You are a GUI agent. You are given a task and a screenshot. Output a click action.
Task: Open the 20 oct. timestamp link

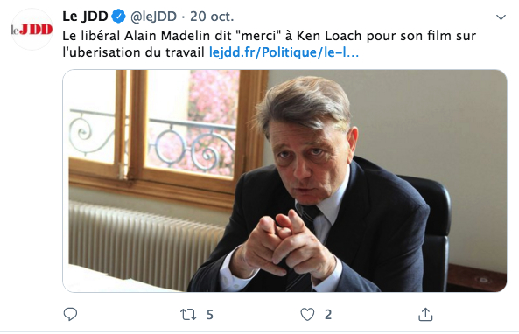pyautogui.click(x=212, y=17)
